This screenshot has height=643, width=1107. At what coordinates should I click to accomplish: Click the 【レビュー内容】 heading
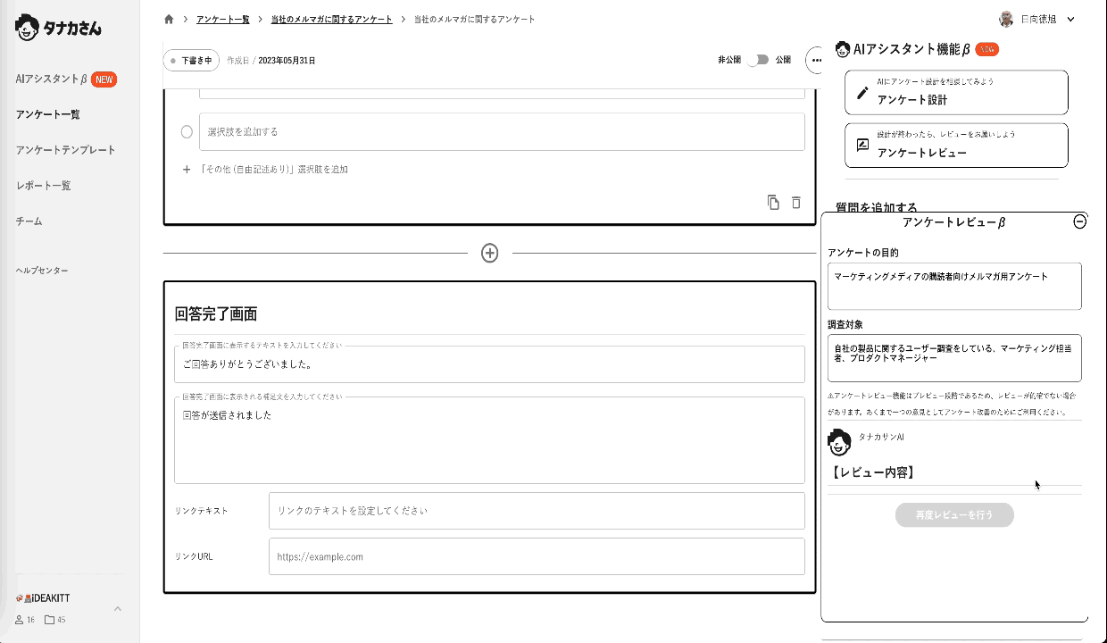coord(873,472)
